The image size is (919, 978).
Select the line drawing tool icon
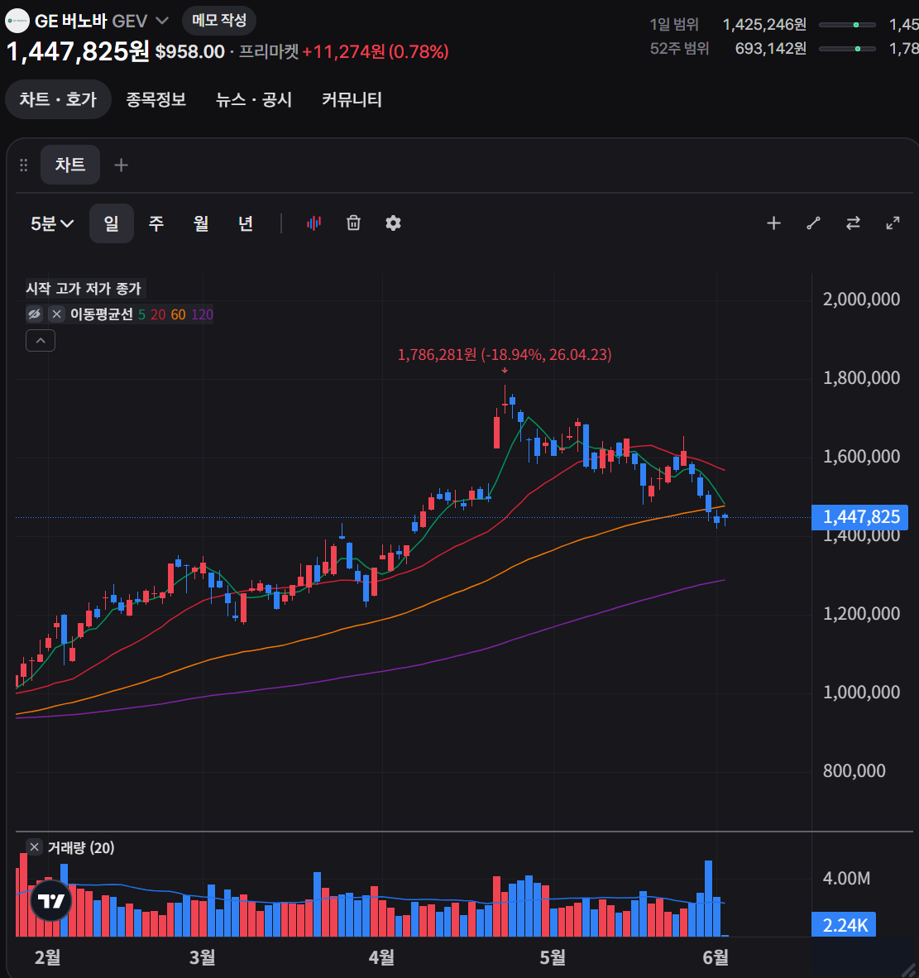click(x=813, y=223)
